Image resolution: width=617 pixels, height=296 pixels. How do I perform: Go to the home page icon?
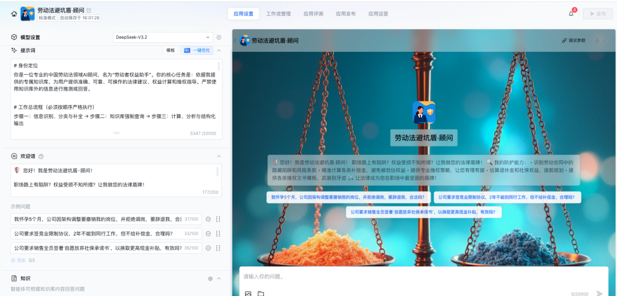(14, 14)
